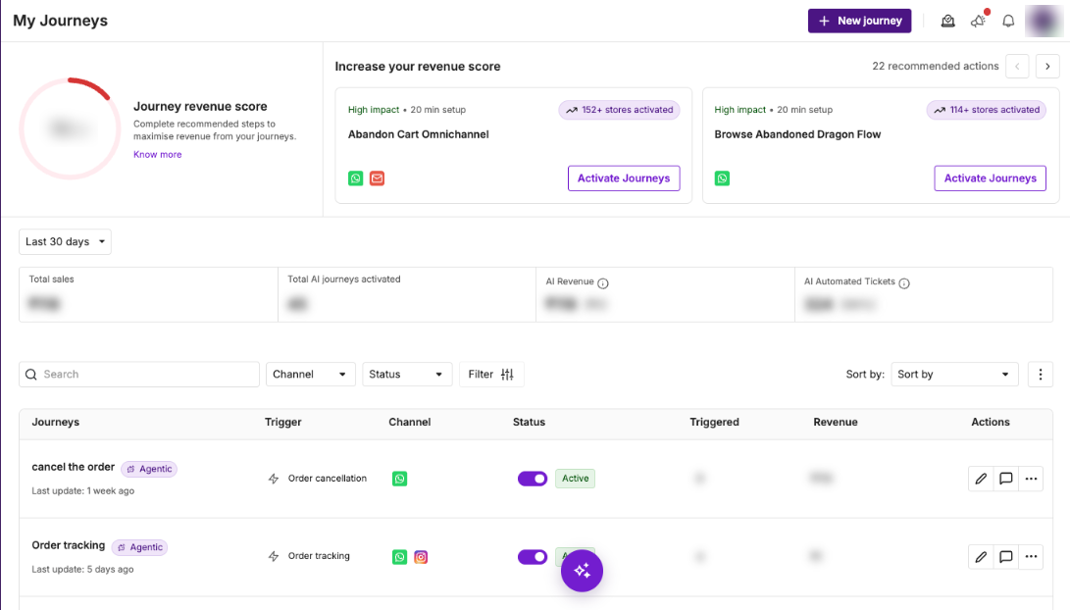Screen dimensions: 1070x610
Task: Click the Agentic tag on Order tracking
Action: pyautogui.click(x=140, y=547)
